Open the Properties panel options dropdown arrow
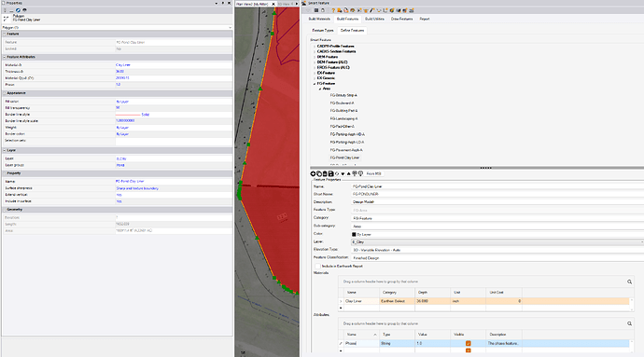Image resolution: width=644 pixels, height=357 pixels. point(217,3)
